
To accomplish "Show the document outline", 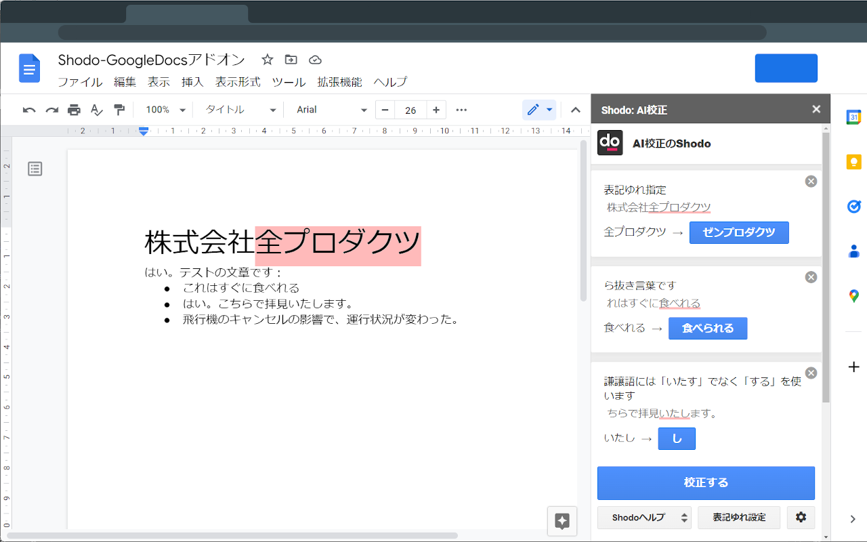I will coord(35,169).
